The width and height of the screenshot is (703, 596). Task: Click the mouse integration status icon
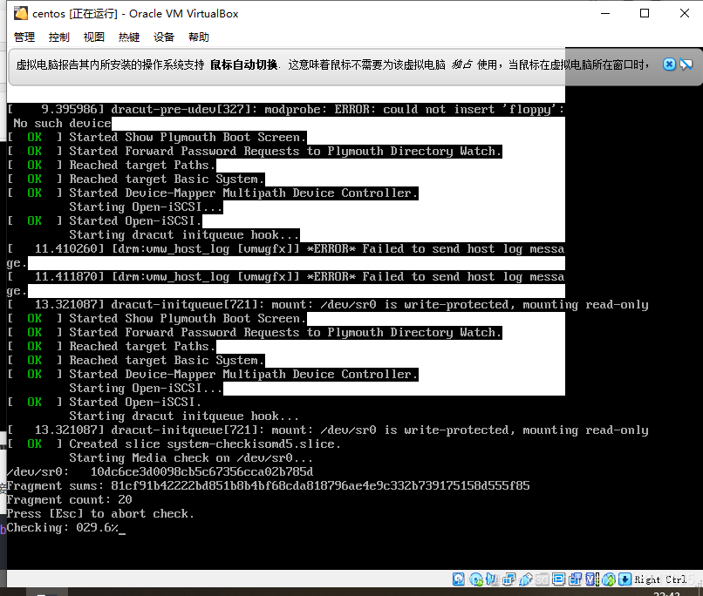[x=609, y=579]
